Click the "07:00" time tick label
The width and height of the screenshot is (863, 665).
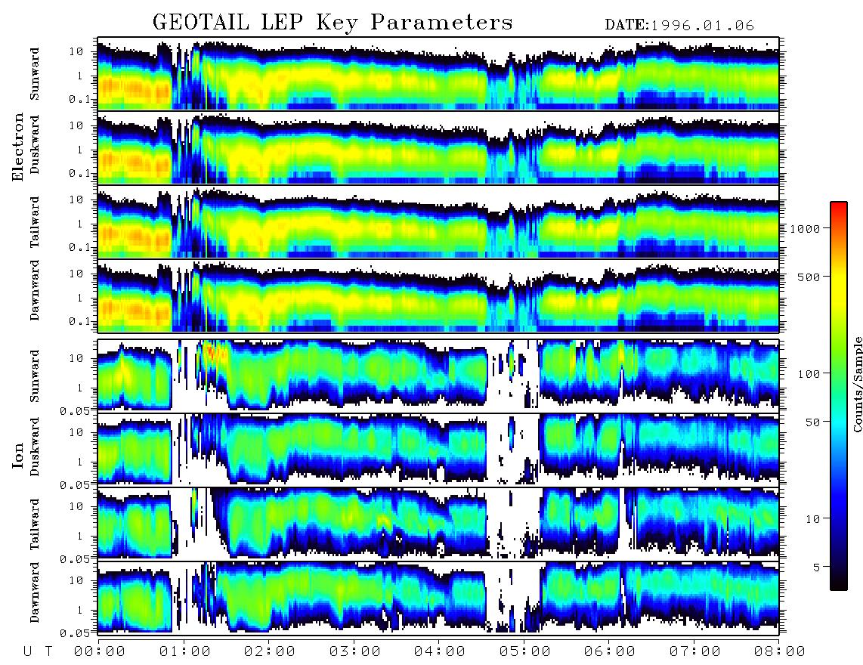click(x=694, y=651)
